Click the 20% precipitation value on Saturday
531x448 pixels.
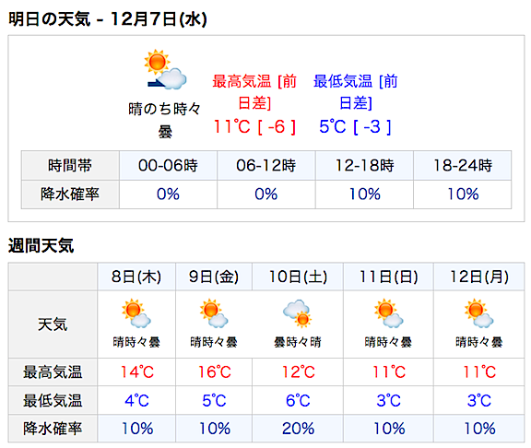298,429
